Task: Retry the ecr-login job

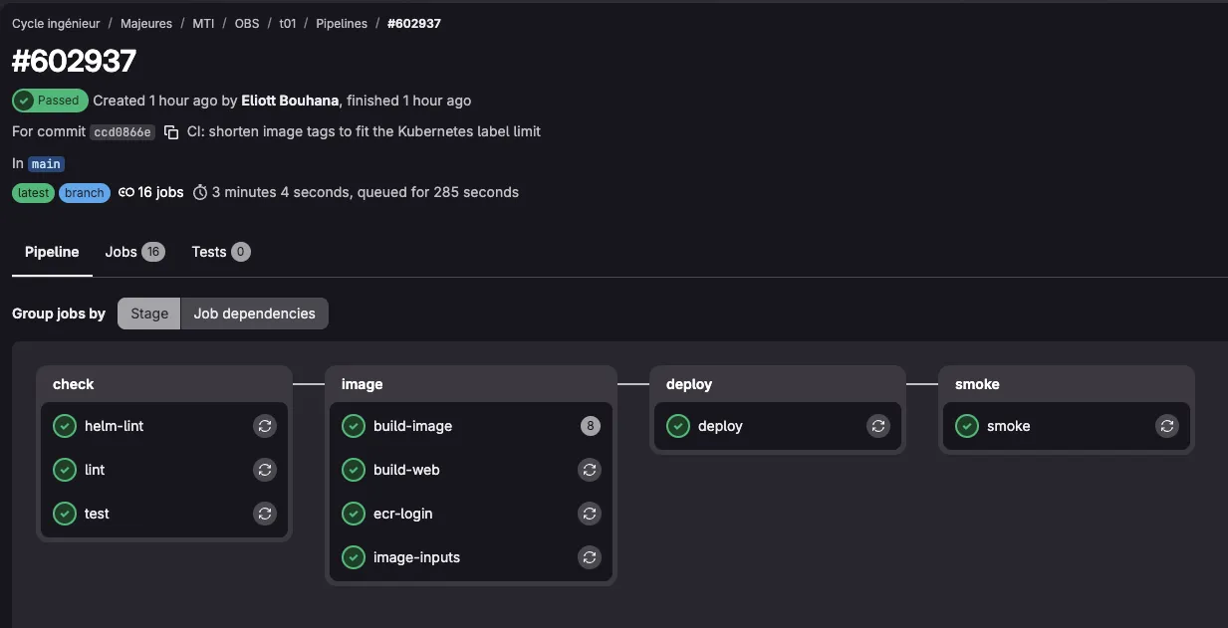Action: tap(590, 514)
